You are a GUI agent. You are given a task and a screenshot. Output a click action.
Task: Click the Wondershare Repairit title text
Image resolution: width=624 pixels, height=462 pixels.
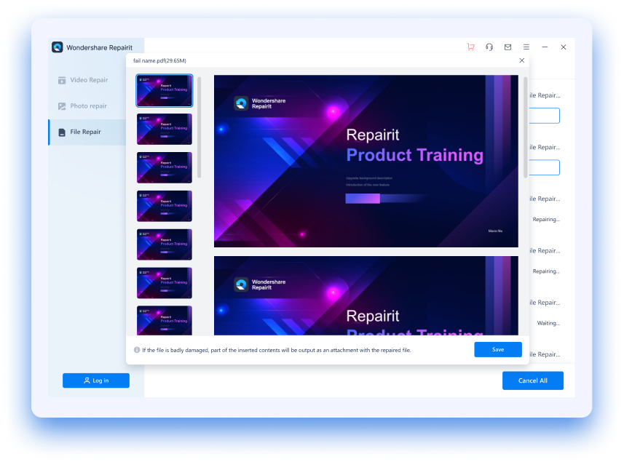pos(100,48)
